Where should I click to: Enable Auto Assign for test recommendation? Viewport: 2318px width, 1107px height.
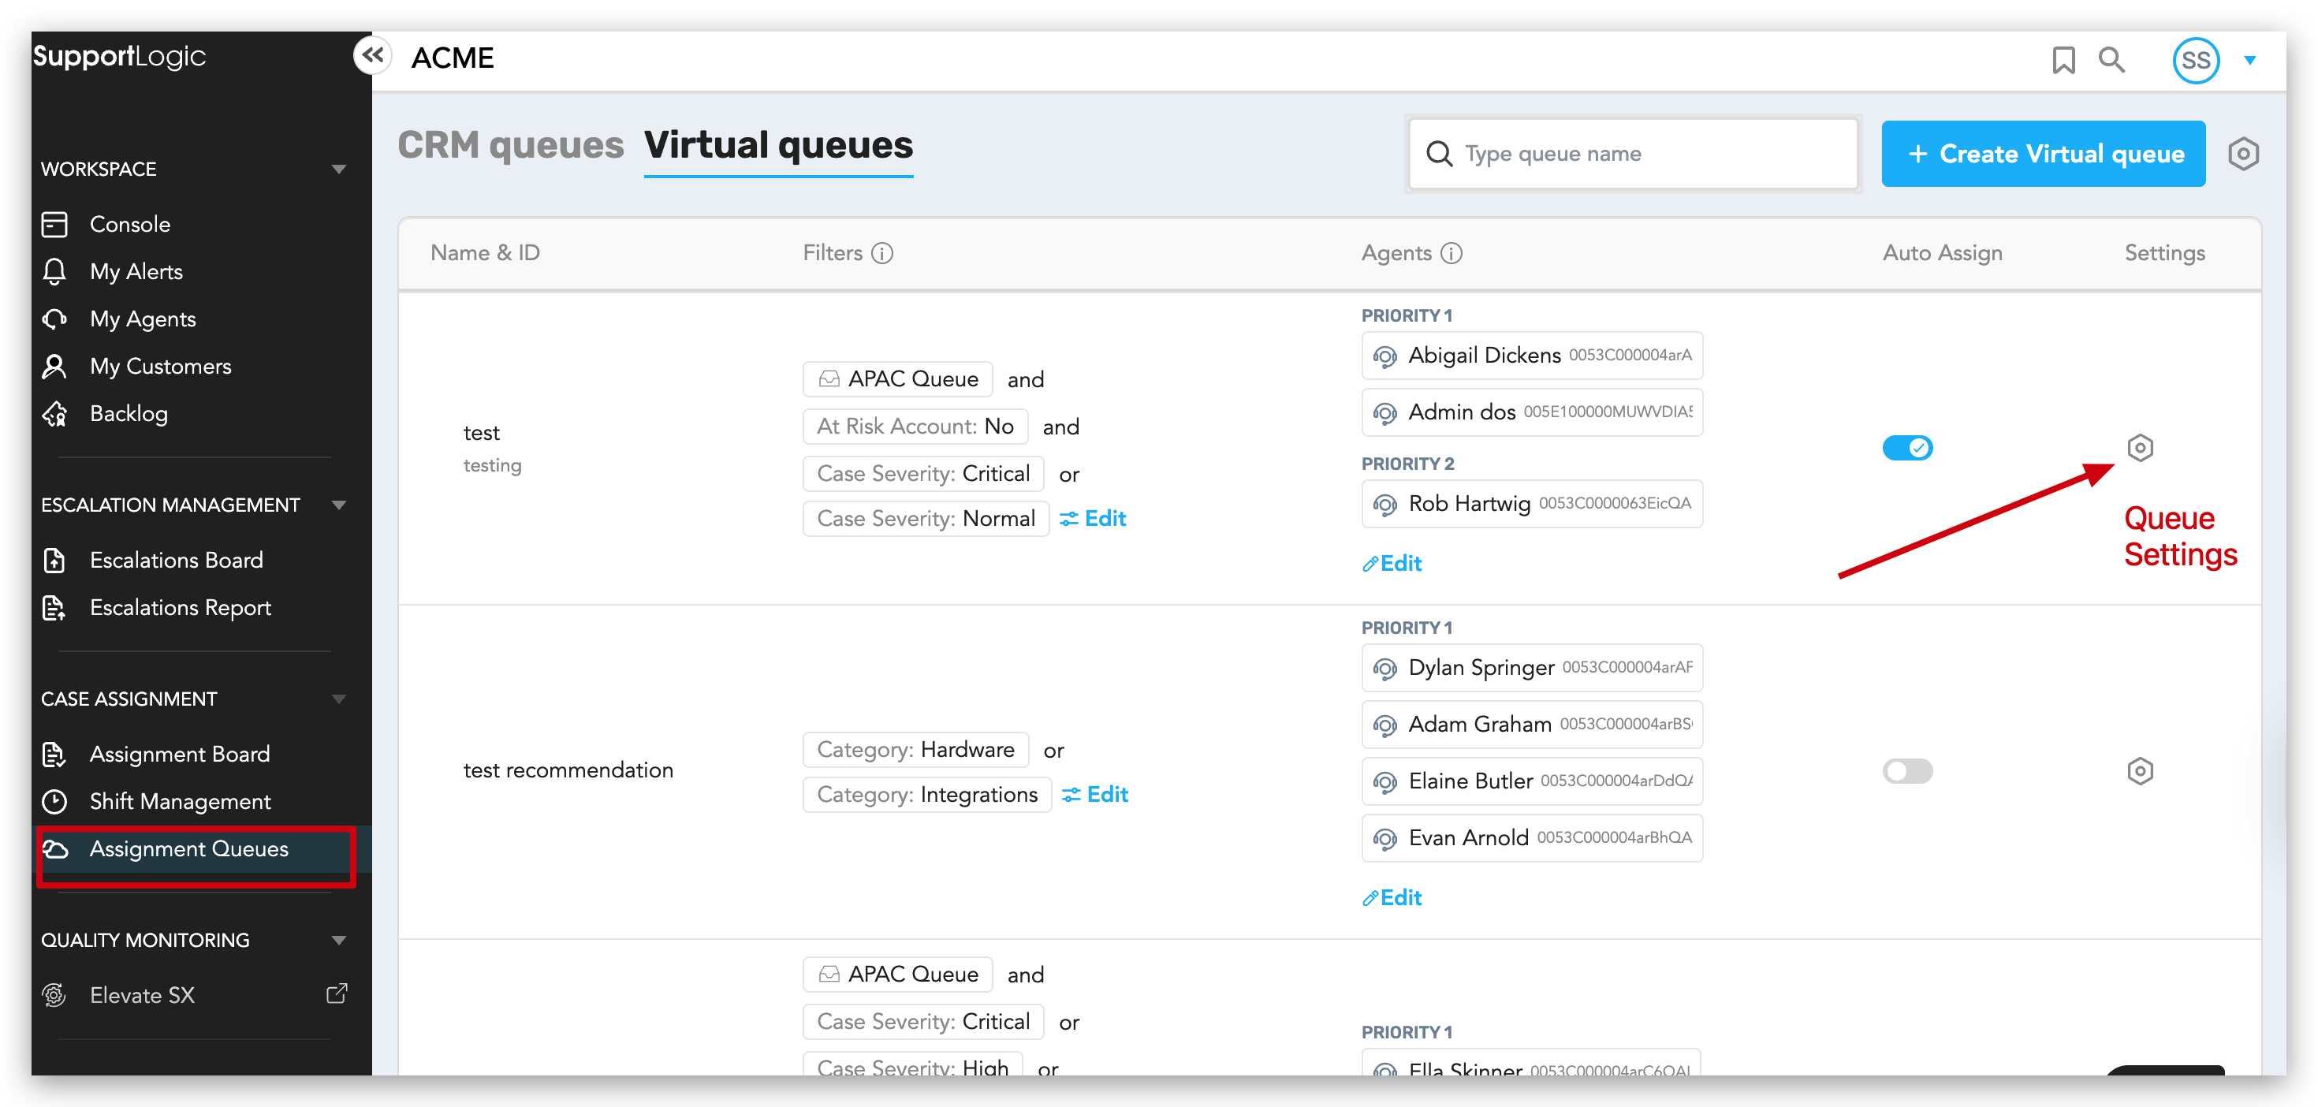tap(1906, 770)
